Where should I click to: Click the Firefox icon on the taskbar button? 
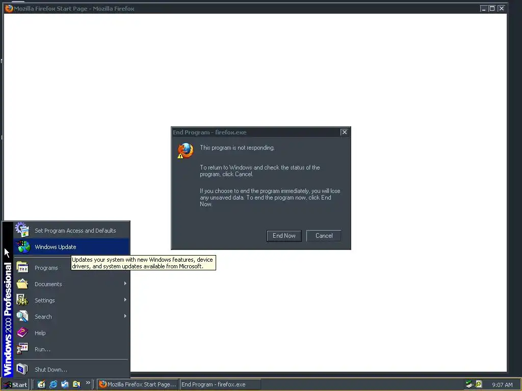[102, 384]
